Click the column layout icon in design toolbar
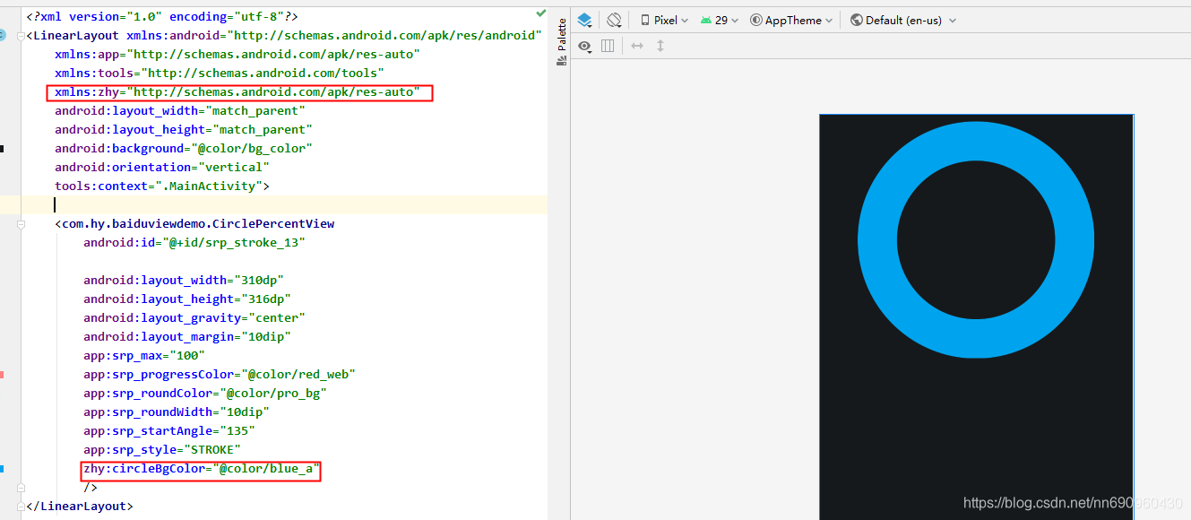 point(608,46)
